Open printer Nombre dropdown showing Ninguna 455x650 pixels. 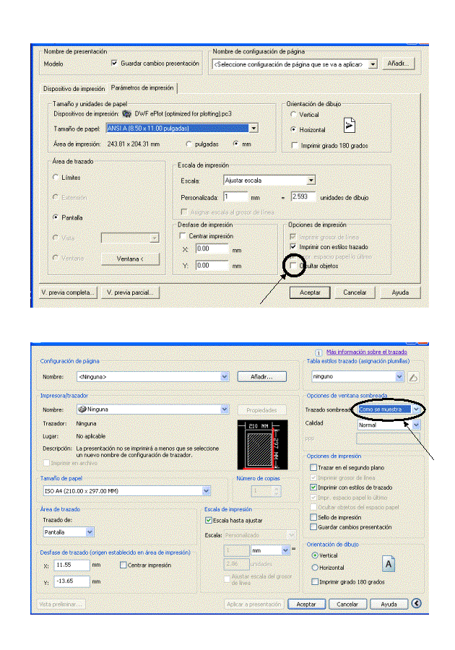click(225, 409)
